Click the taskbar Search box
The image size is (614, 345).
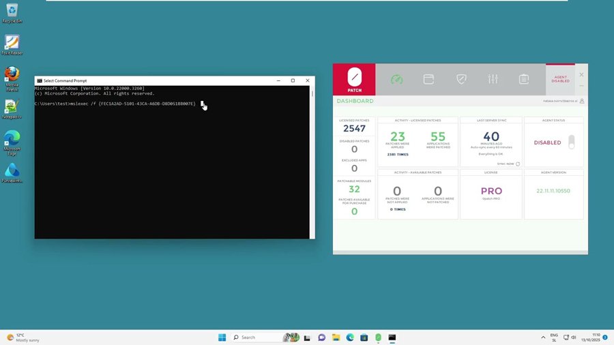pos(265,337)
